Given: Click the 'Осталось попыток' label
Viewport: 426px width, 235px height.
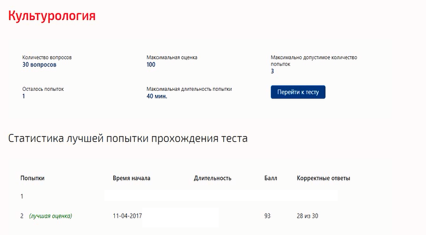Looking at the screenshot, I should (43, 89).
